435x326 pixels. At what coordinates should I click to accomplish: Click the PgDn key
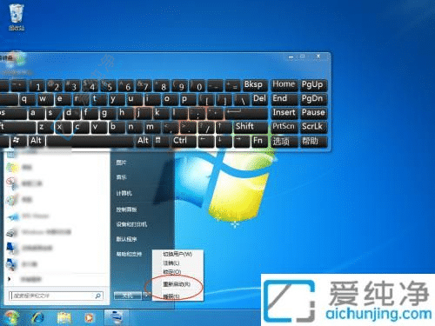pyautogui.click(x=314, y=99)
